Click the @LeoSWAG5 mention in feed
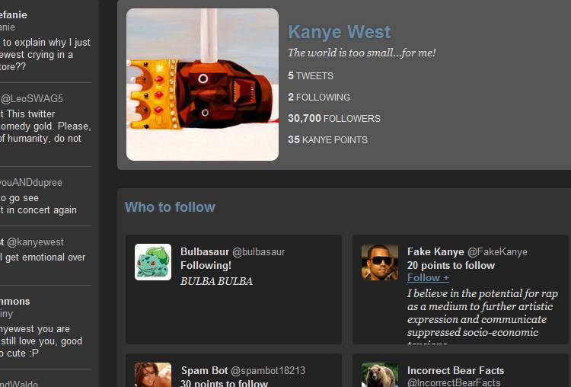The height and width of the screenshot is (387, 571). coord(32,98)
